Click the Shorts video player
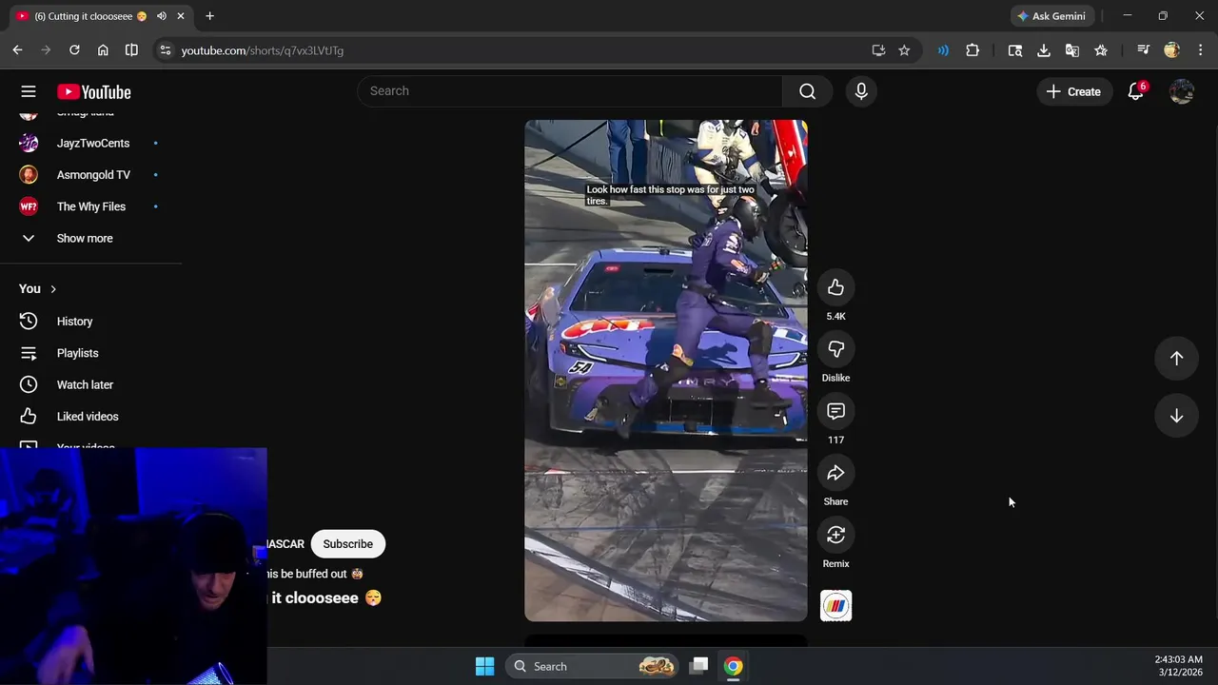The width and height of the screenshot is (1218, 685). [665, 370]
